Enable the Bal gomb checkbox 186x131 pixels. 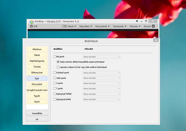[55, 56]
